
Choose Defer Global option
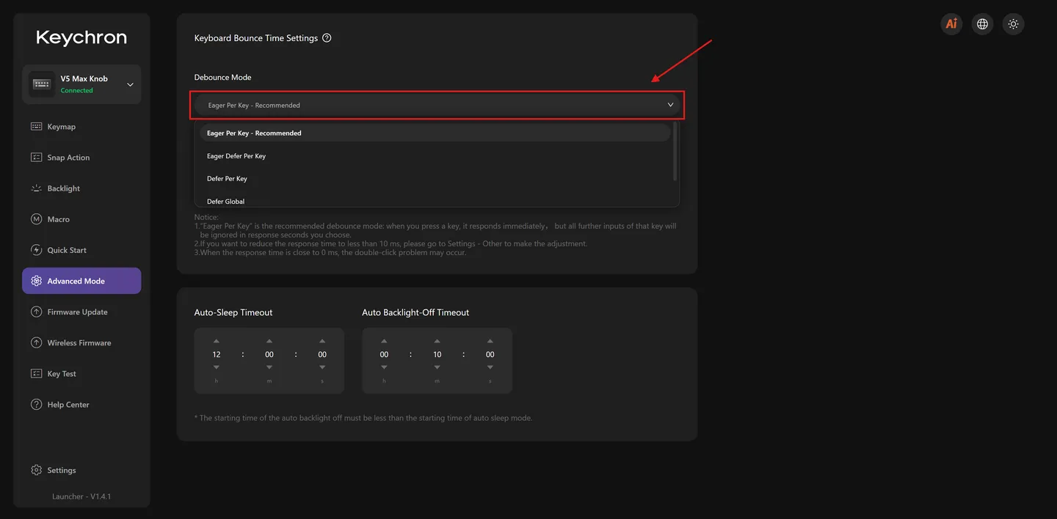(x=435, y=201)
